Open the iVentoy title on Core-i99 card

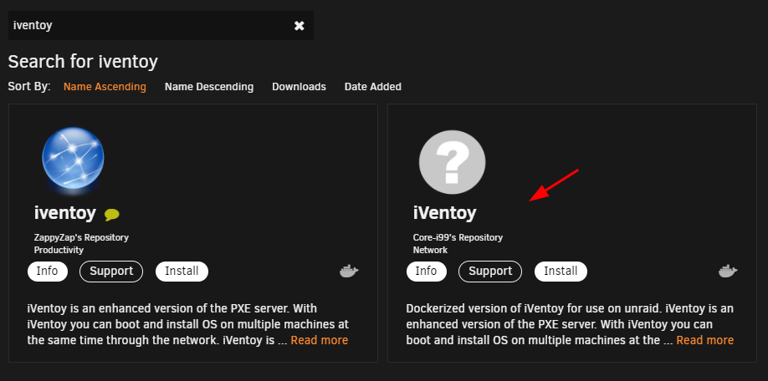coord(445,213)
